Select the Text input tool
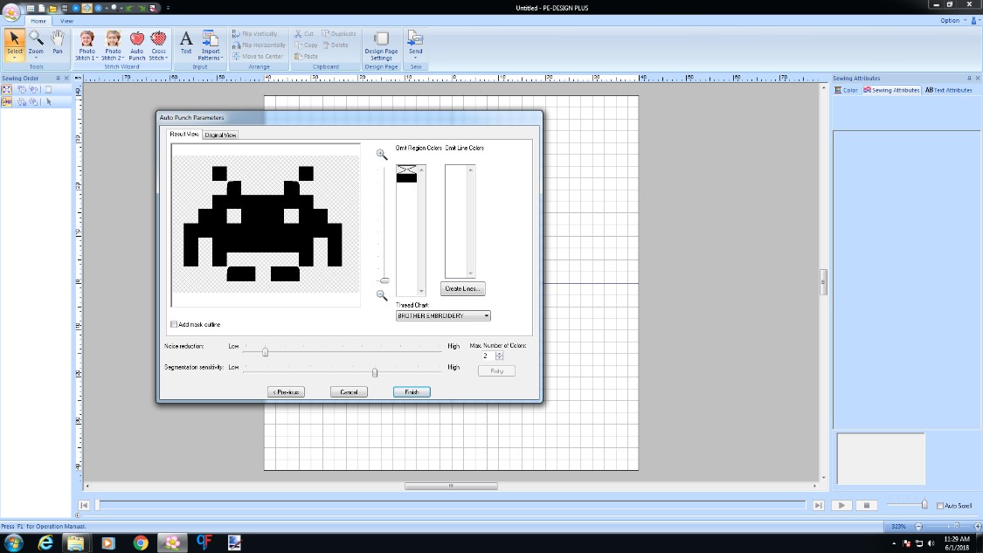 click(186, 42)
